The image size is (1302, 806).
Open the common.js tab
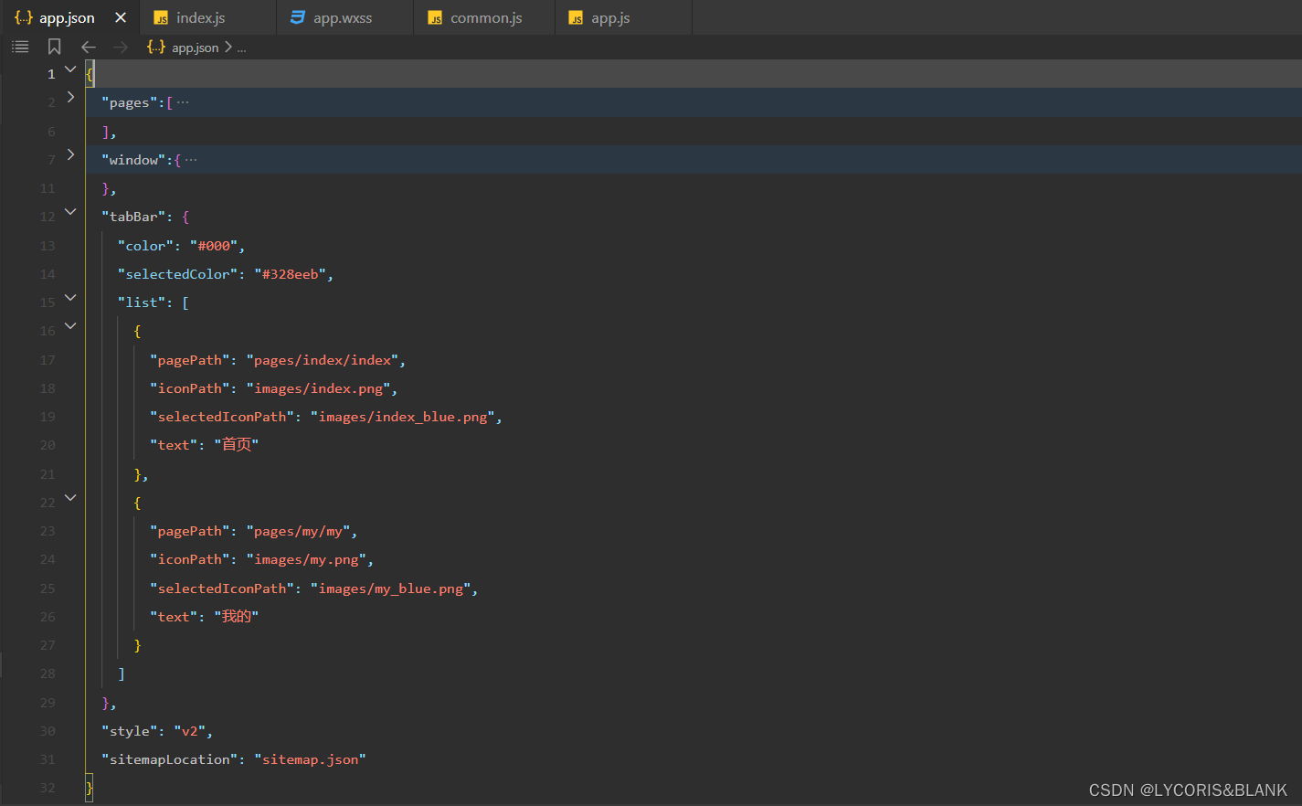[x=484, y=17]
